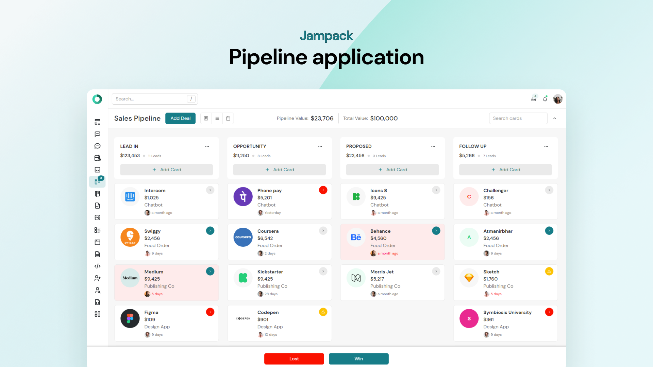Image resolution: width=653 pixels, height=367 pixels.
Task: Click Add Card under Opportunity
Action: click(x=279, y=170)
